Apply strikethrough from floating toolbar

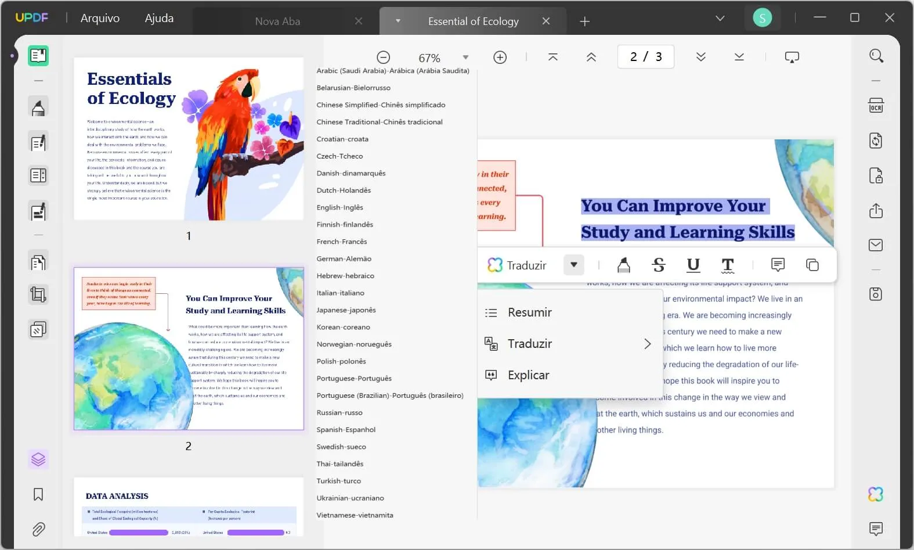point(659,265)
